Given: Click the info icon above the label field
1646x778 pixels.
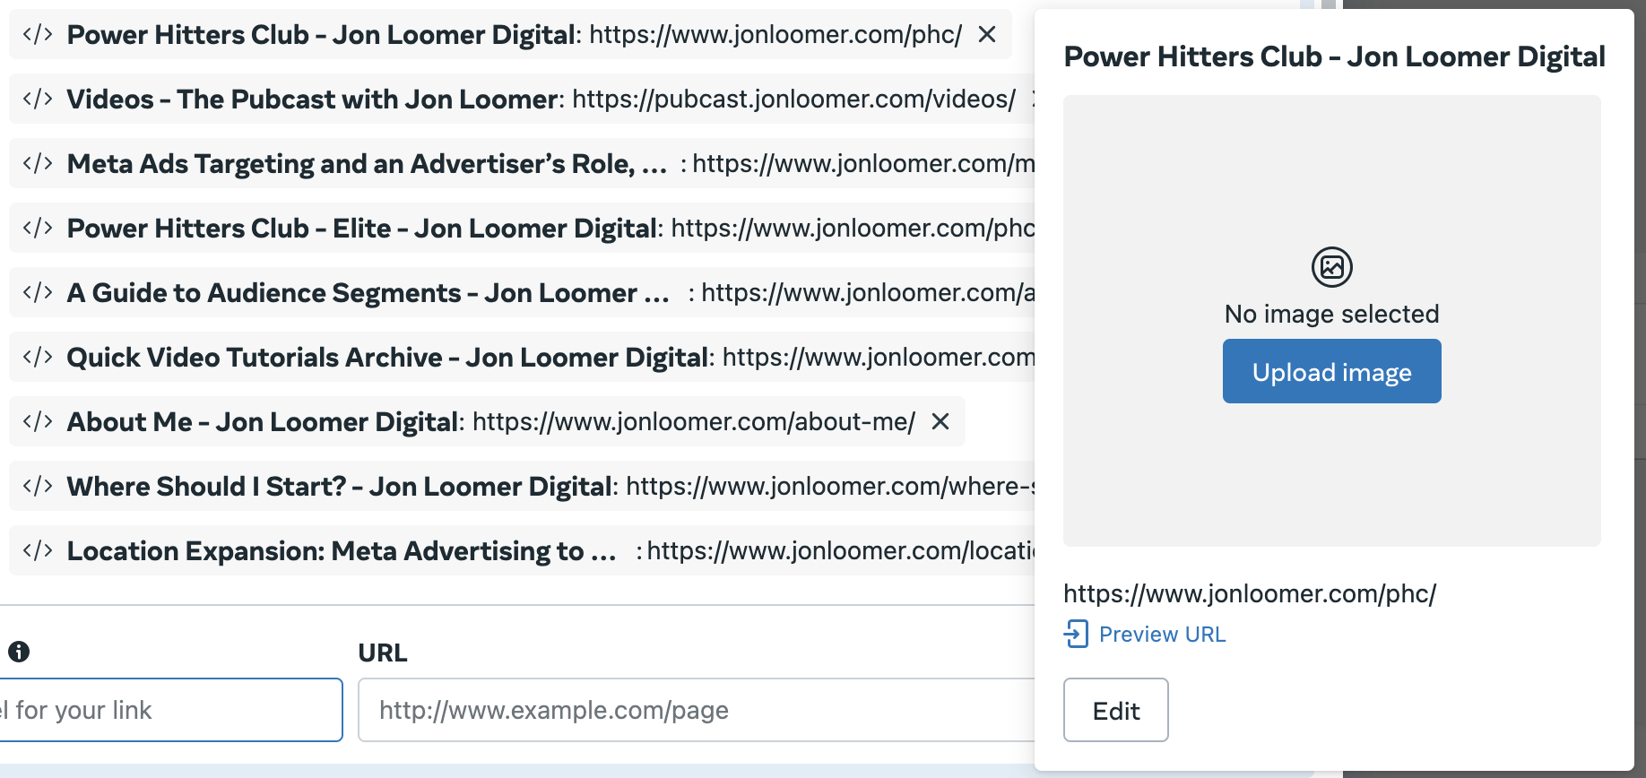Looking at the screenshot, I should click(19, 652).
